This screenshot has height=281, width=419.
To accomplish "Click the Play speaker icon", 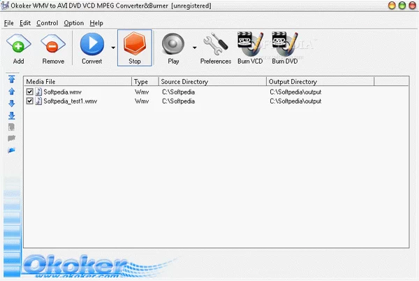I will 173,44.
